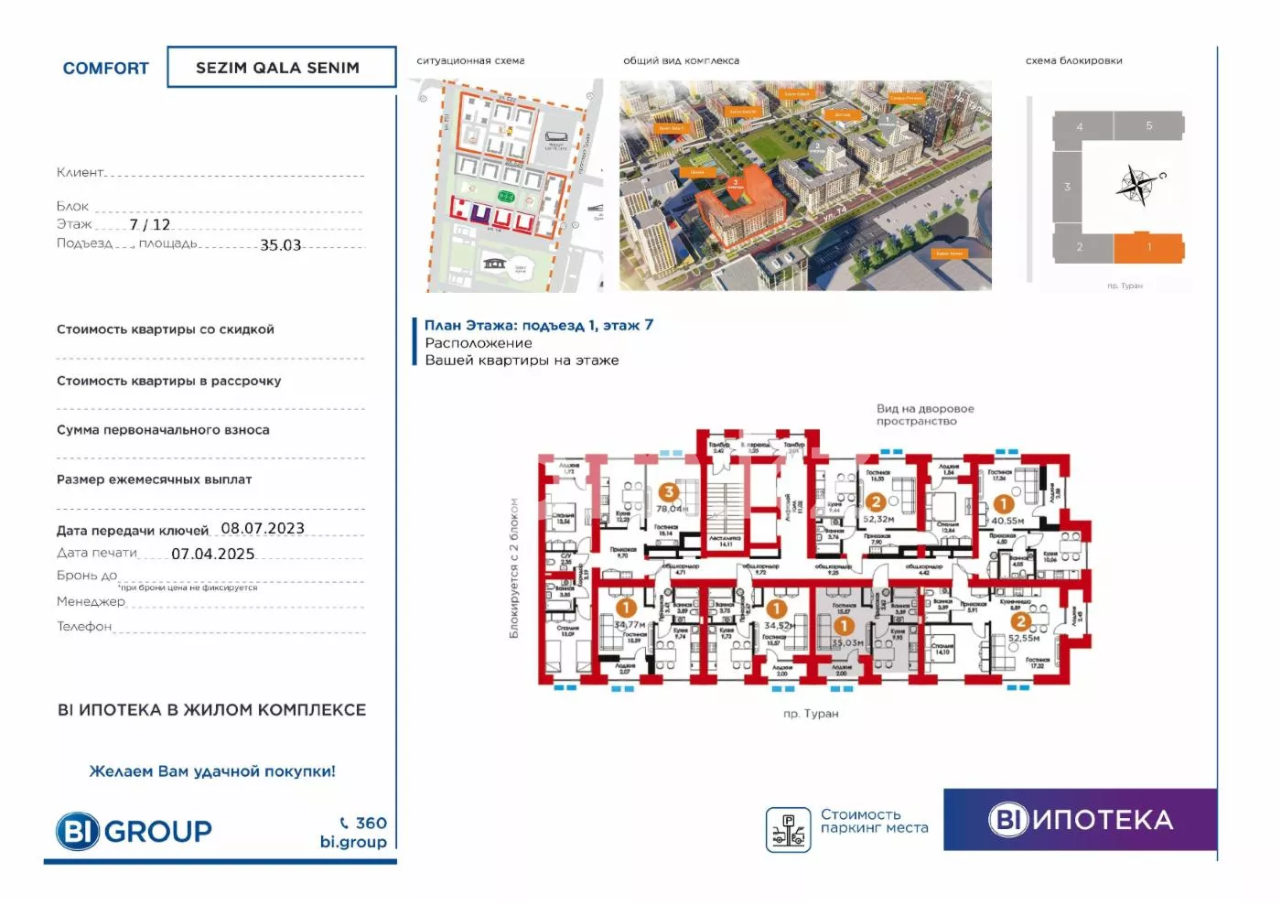The width and height of the screenshot is (1281, 905).
Task: Select the 1-room badge of apartment 40,55
Action: 1003,504
